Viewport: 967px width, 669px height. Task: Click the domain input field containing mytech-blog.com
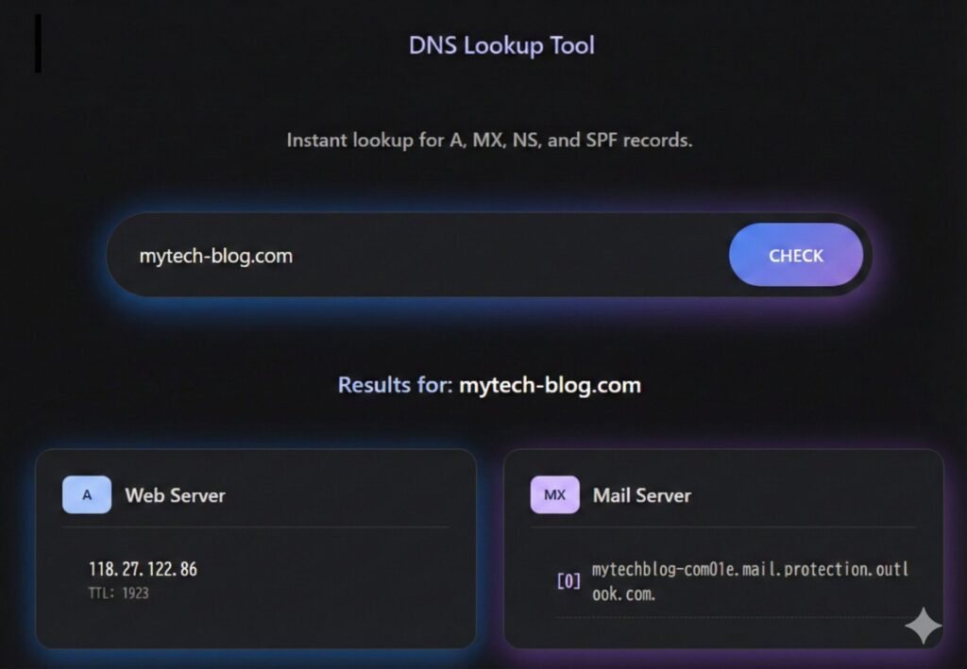click(416, 256)
